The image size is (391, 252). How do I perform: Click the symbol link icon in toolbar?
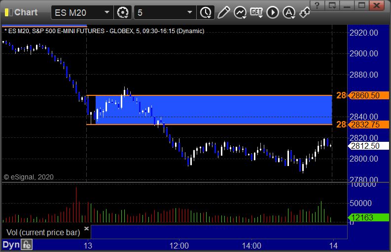pos(305,12)
